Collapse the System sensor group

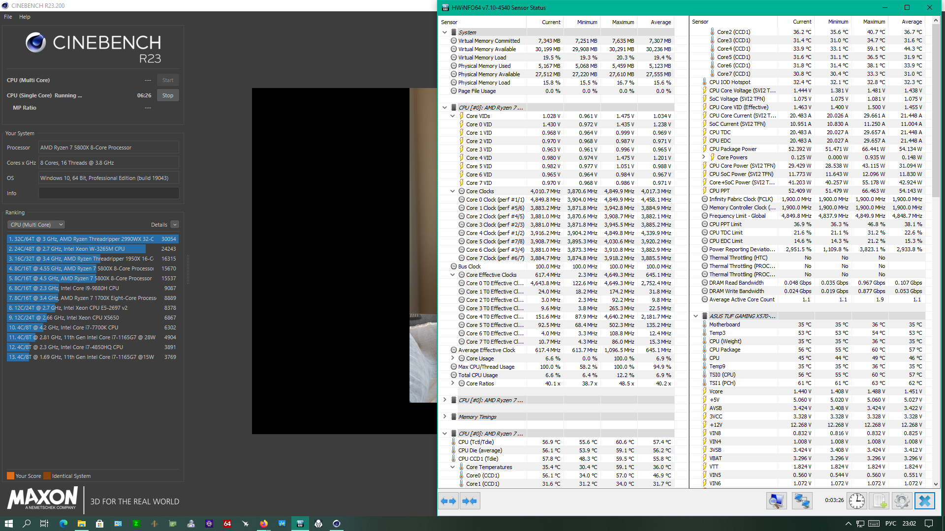[444, 32]
